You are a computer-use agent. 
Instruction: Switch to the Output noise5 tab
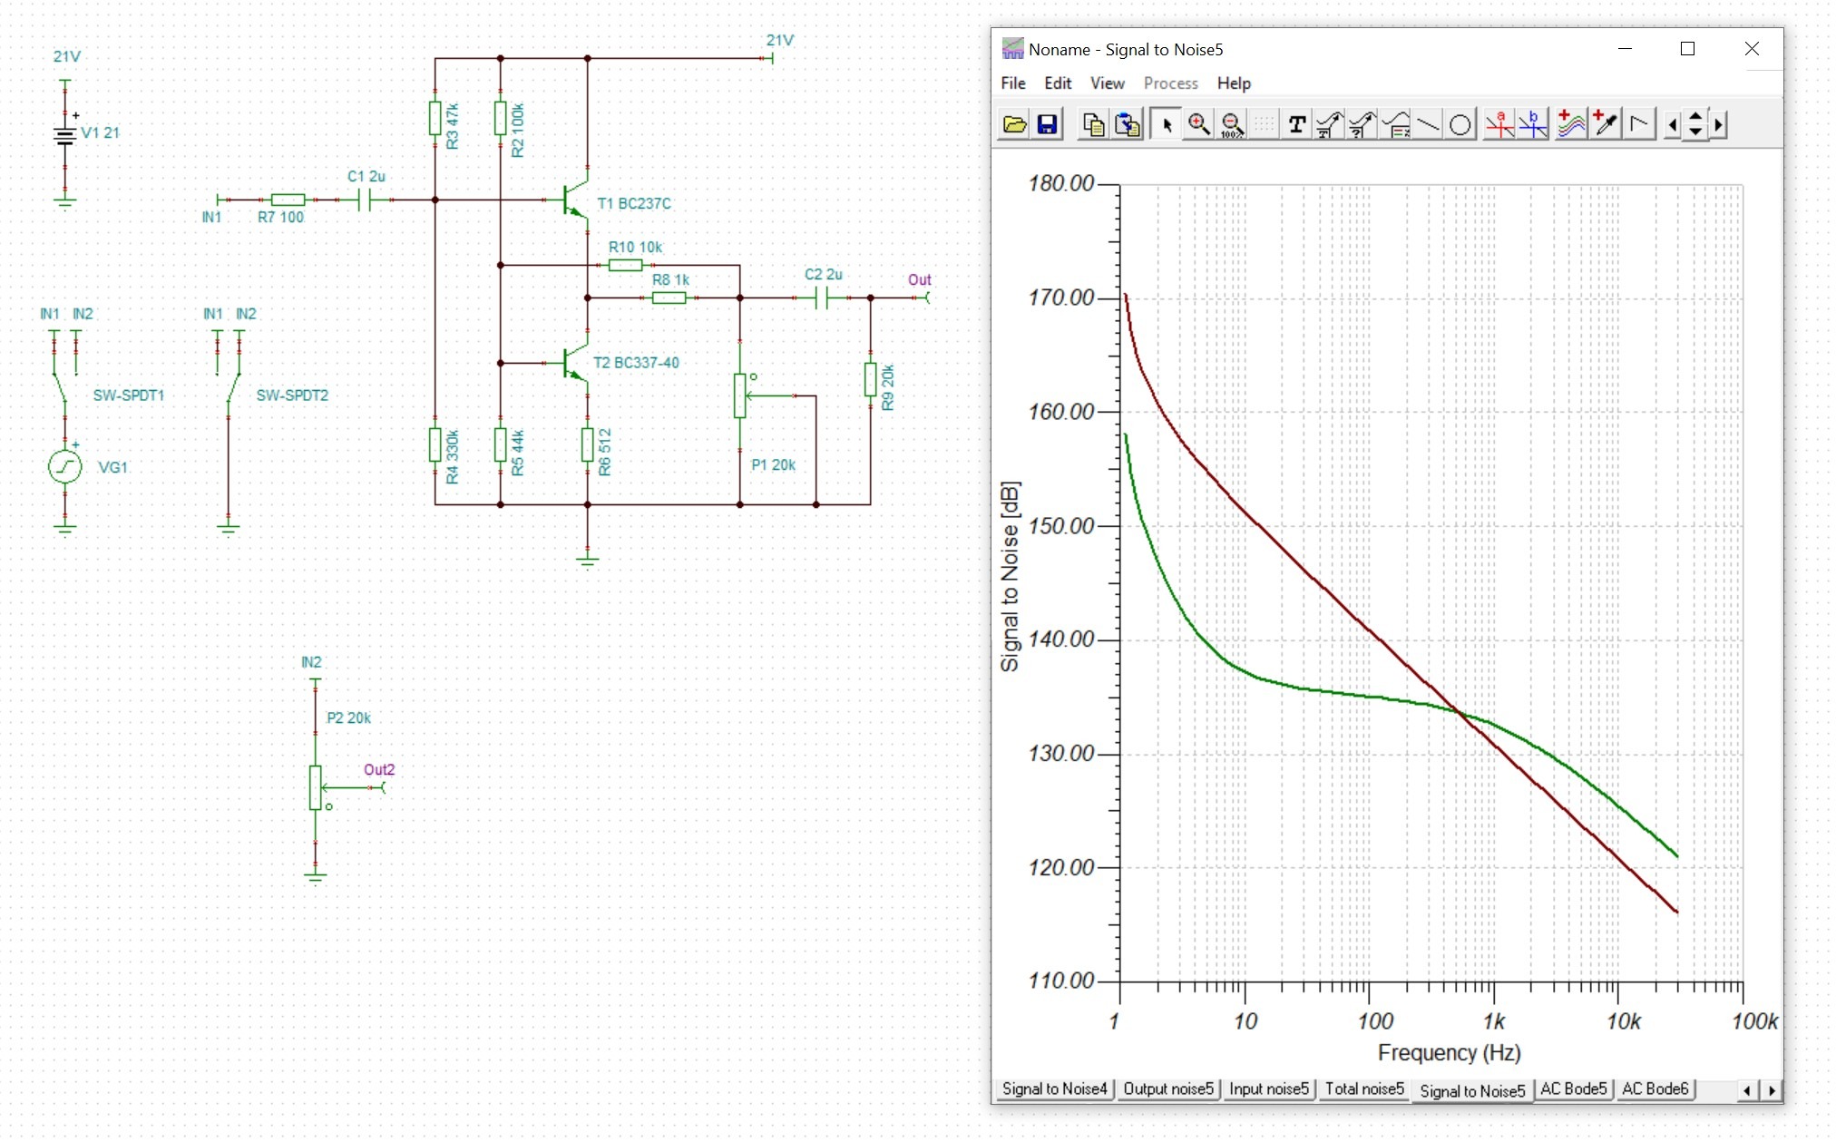point(1168,1089)
